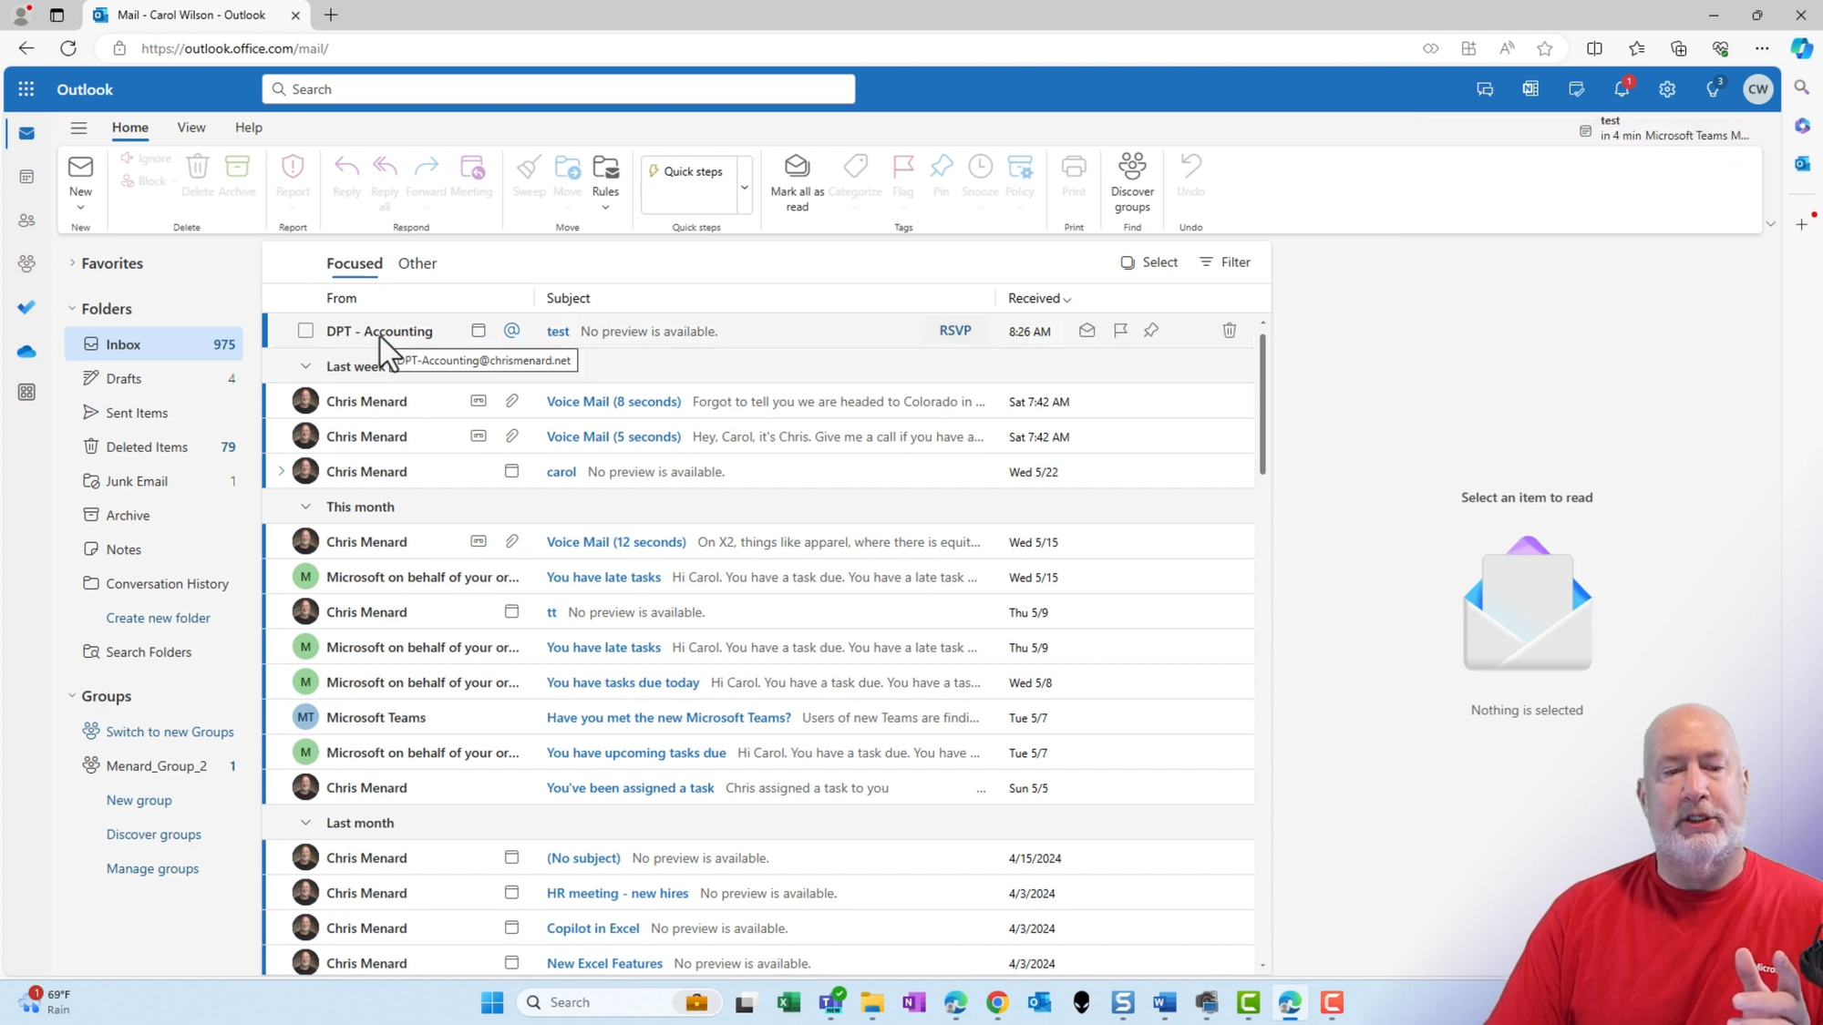Viewport: 1823px width, 1025px height.
Task: Open the Quick steps dropdown arrow
Action: (744, 187)
